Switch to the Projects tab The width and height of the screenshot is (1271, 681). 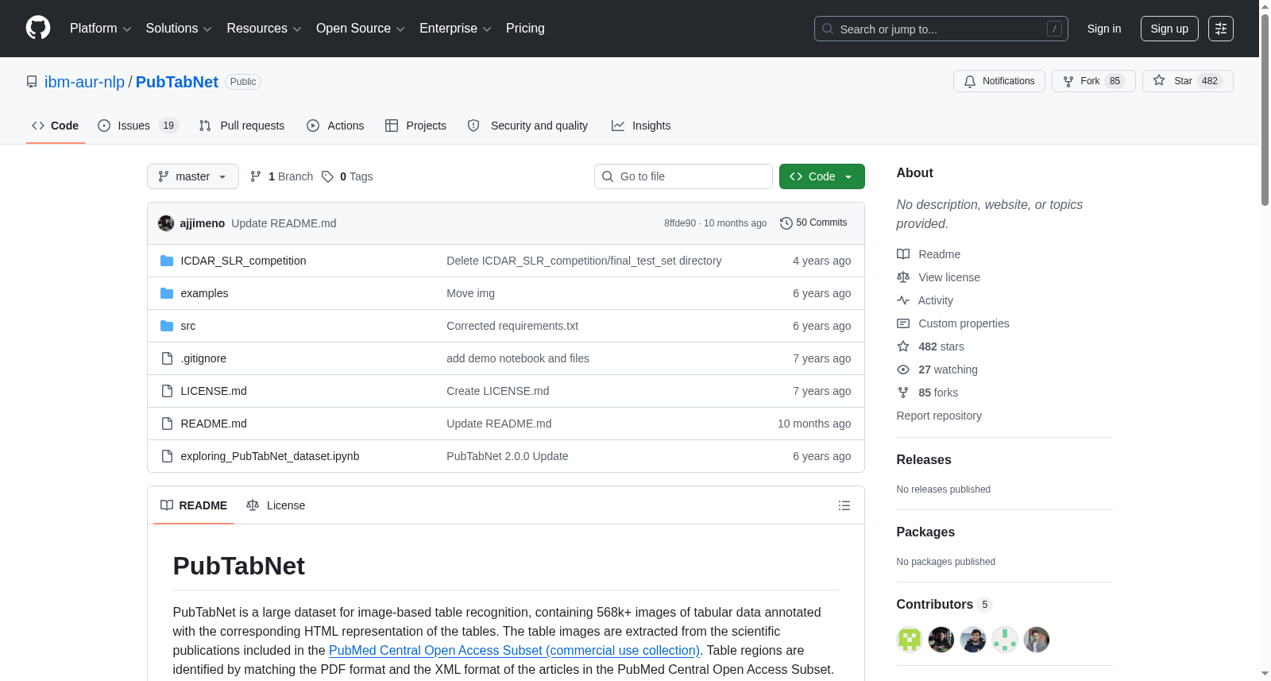coord(415,126)
